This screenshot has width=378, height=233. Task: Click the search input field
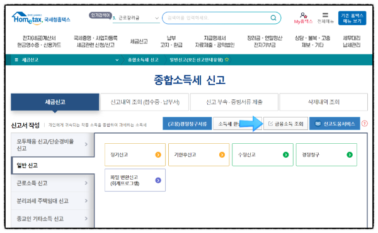(x=217, y=18)
